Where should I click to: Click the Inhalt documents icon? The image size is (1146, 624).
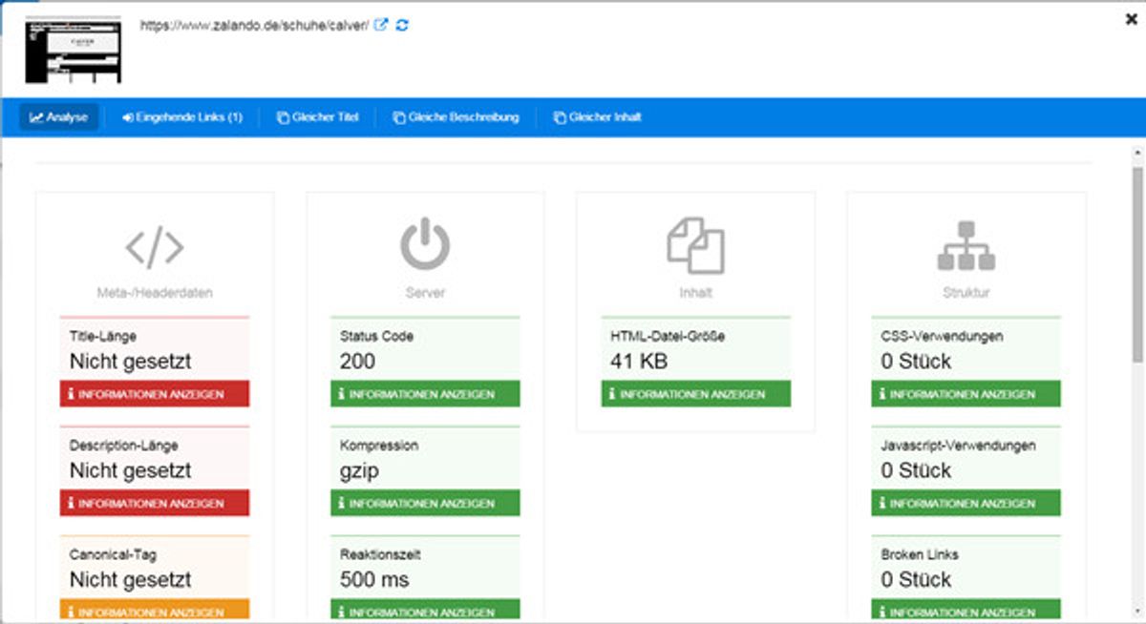695,246
